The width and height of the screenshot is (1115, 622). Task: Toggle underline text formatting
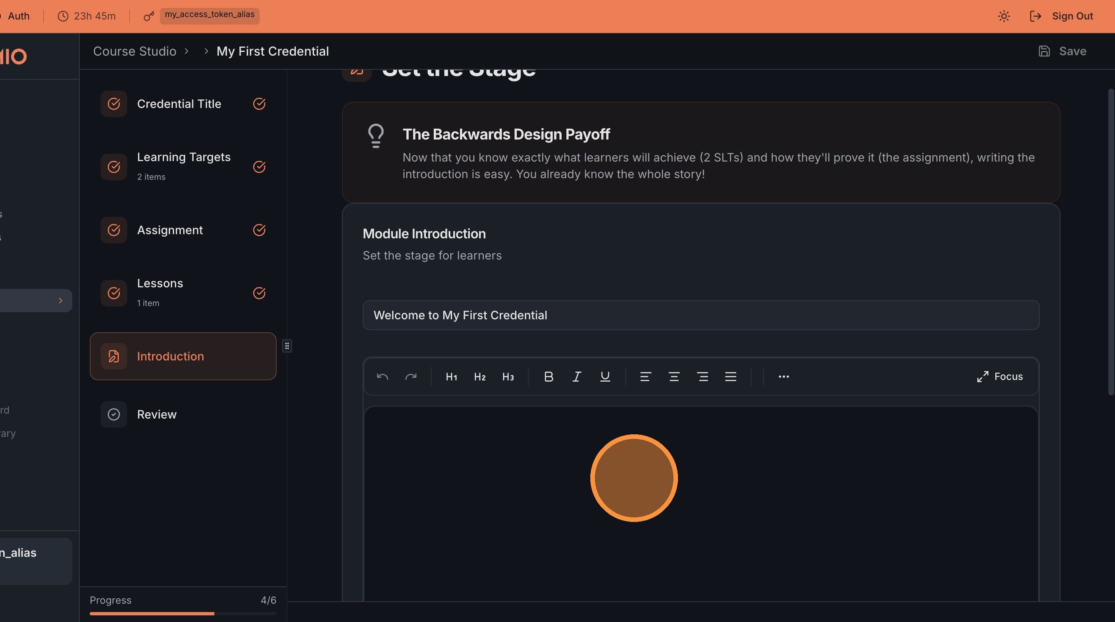pyautogui.click(x=605, y=377)
